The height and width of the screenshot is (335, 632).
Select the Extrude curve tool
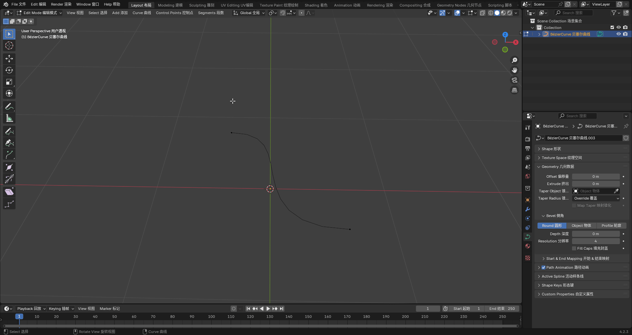(9, 154)
